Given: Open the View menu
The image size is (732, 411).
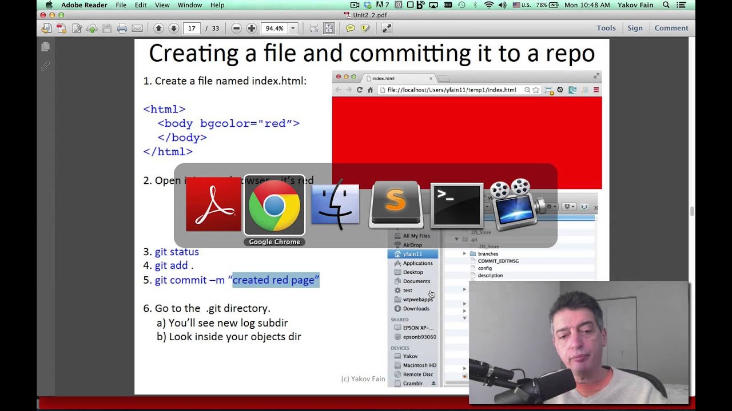Looking at the screenshot, I should [x=162, y=5].
